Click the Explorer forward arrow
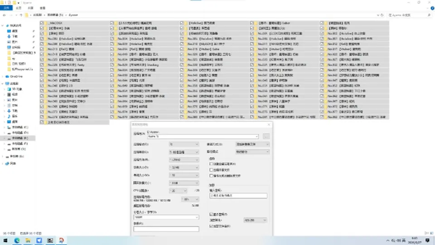 point(10,15)
